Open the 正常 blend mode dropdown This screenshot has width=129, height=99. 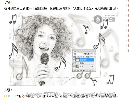click(x=78, y=54)
